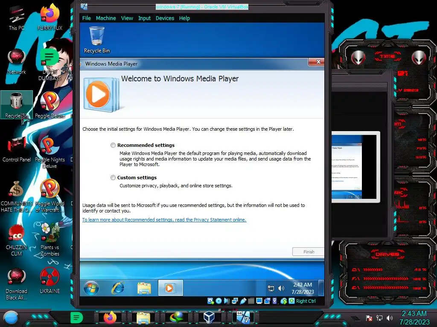
Task: Open FURRY FUX Firefox desktop shortcut
Action: 50,17
